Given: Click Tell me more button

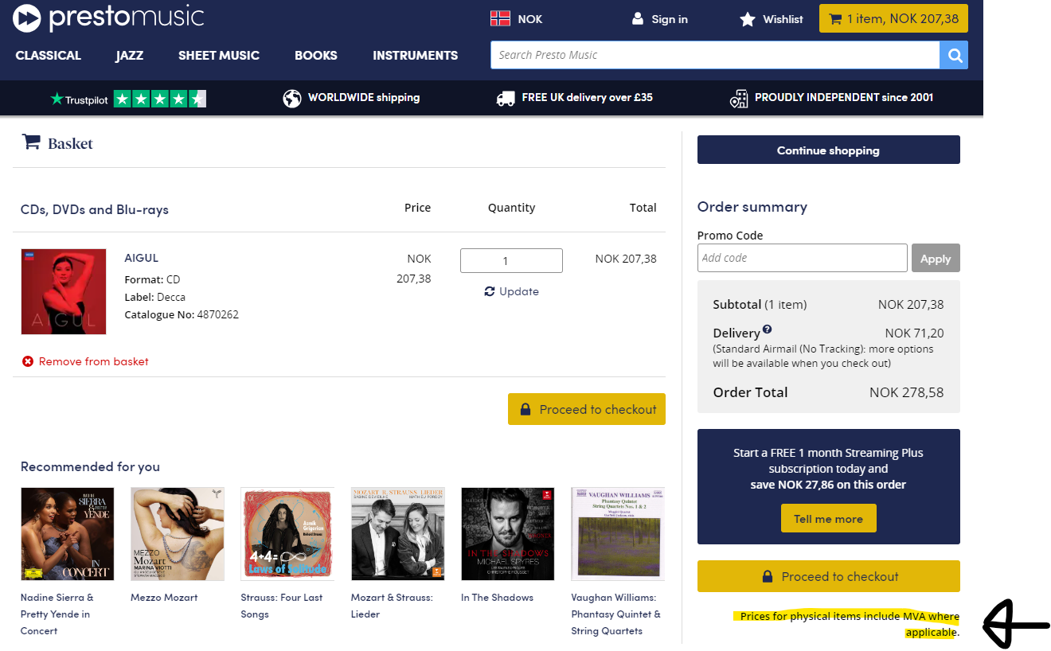Looking at the screenshot, I should coord(828,519).
